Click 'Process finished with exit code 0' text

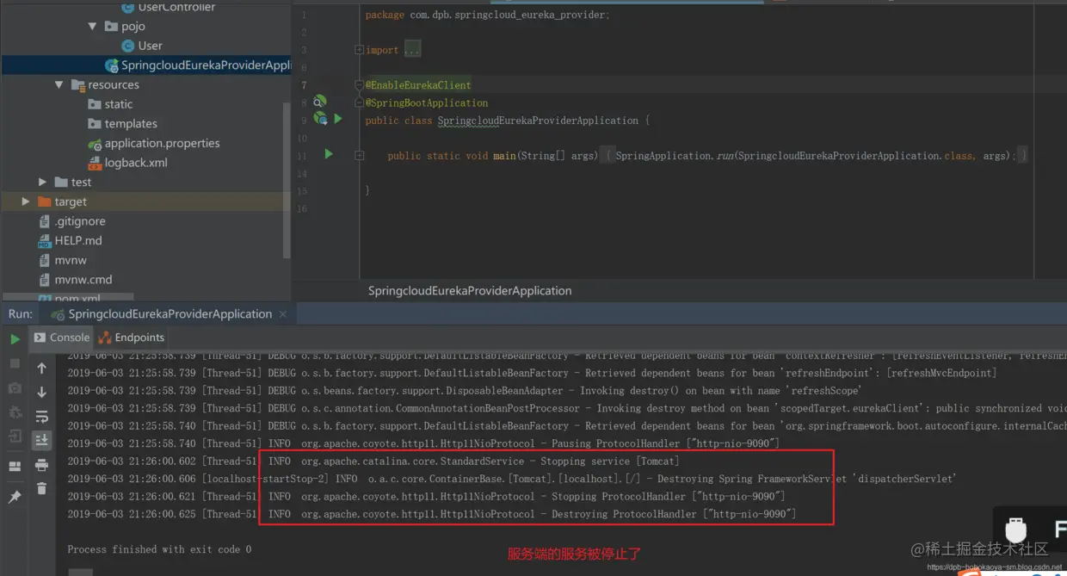159,549
